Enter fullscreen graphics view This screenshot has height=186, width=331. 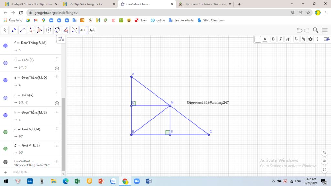pyautogui.click(x=325, y=170)
